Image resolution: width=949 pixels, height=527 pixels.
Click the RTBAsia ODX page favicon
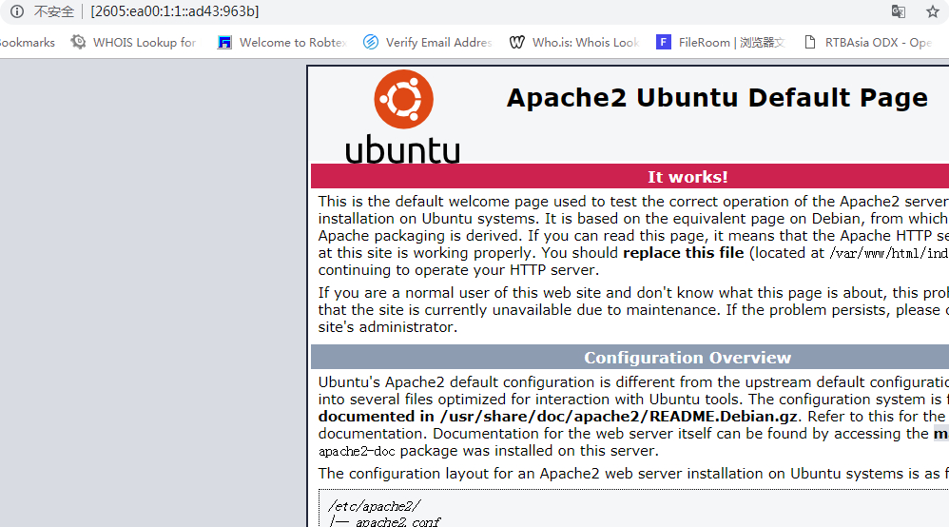pos(810,42)
